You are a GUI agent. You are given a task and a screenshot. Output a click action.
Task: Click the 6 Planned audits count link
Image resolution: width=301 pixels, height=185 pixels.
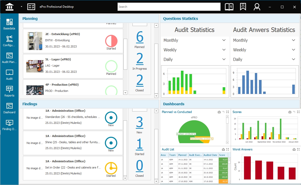(x=139, y=37)
